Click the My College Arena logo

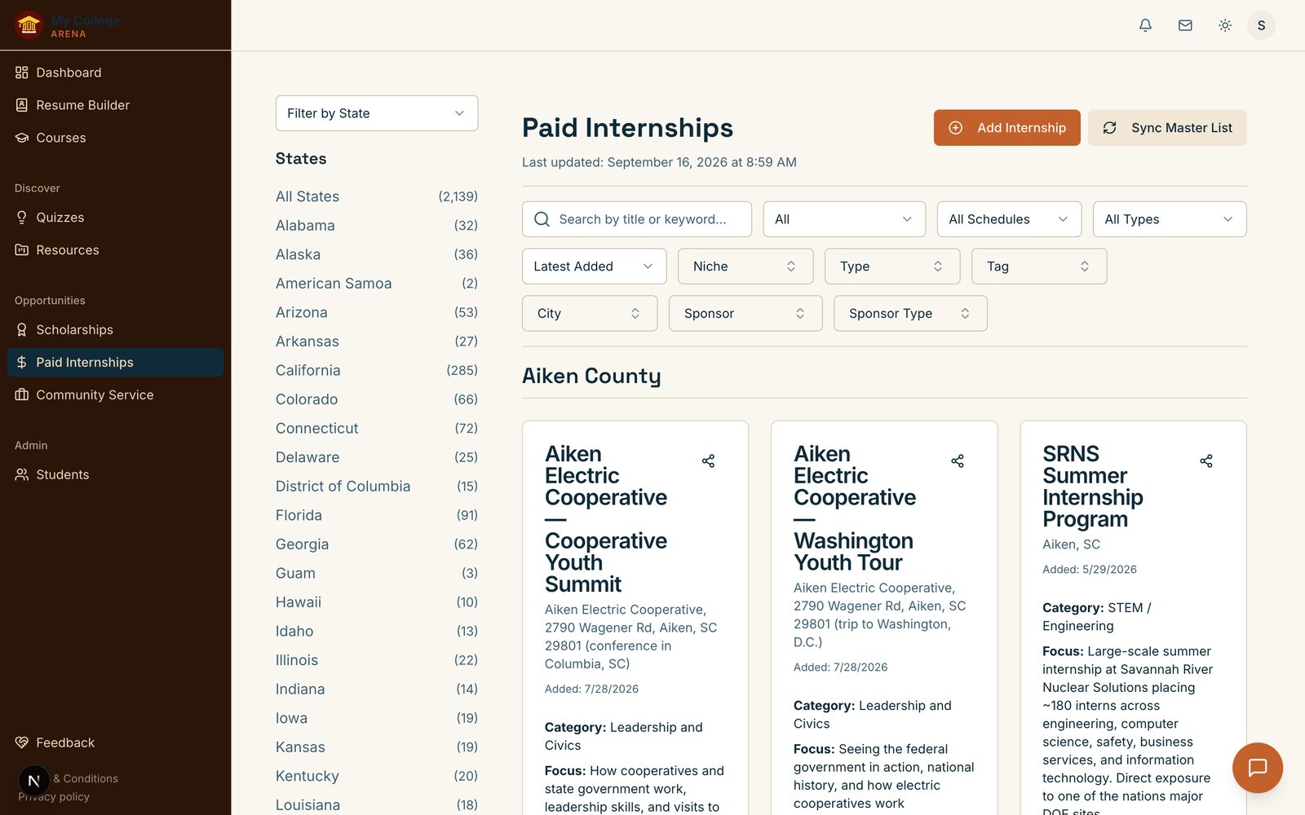pyautogui.click(x=68, y=25)
